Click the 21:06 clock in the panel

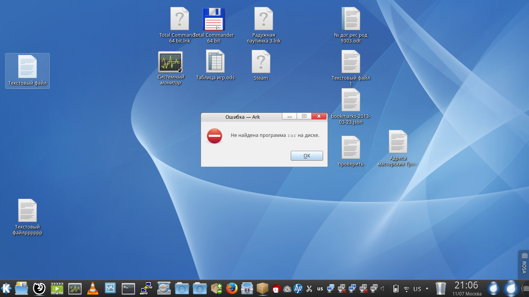pos(466,285)
